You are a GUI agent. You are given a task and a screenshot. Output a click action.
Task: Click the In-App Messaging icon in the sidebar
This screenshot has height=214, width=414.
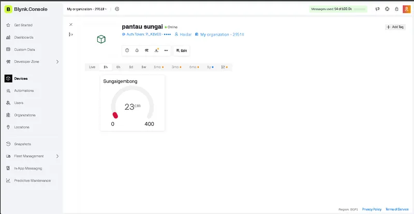[8, 168]
